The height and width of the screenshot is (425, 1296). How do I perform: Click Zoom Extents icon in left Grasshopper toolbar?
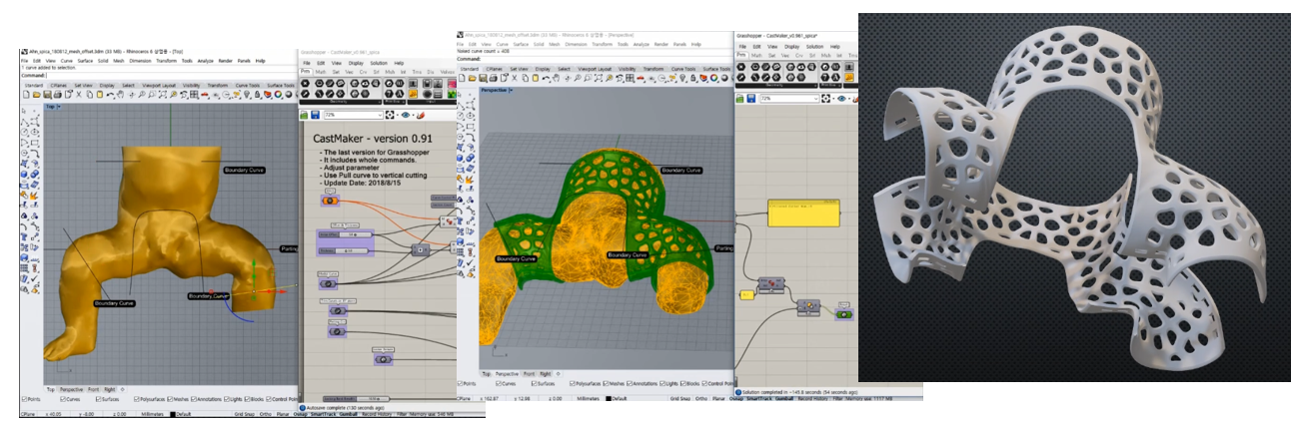point(390,115)
